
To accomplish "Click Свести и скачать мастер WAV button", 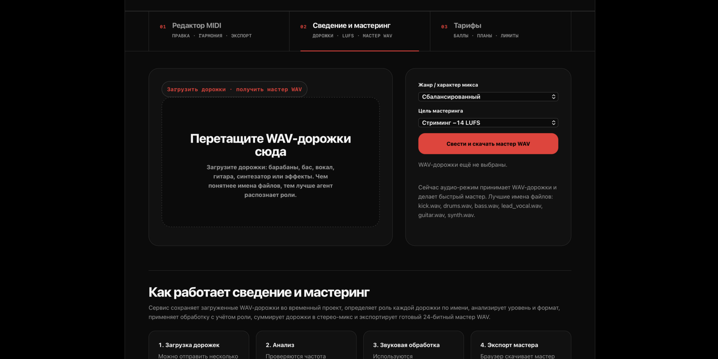I will (488, 144).
